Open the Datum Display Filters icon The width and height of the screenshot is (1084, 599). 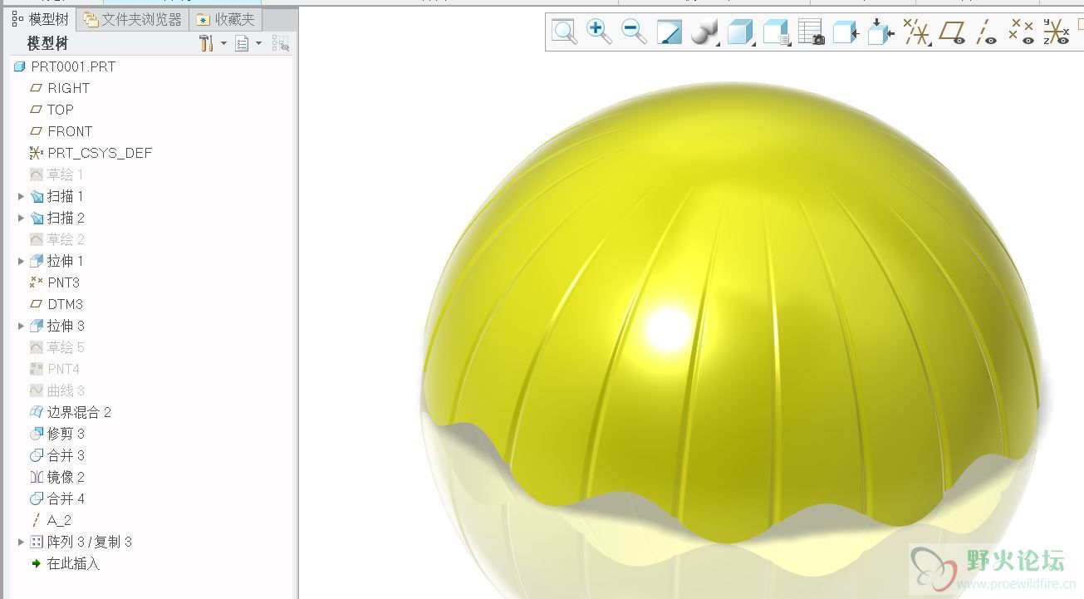coord(916,32)
